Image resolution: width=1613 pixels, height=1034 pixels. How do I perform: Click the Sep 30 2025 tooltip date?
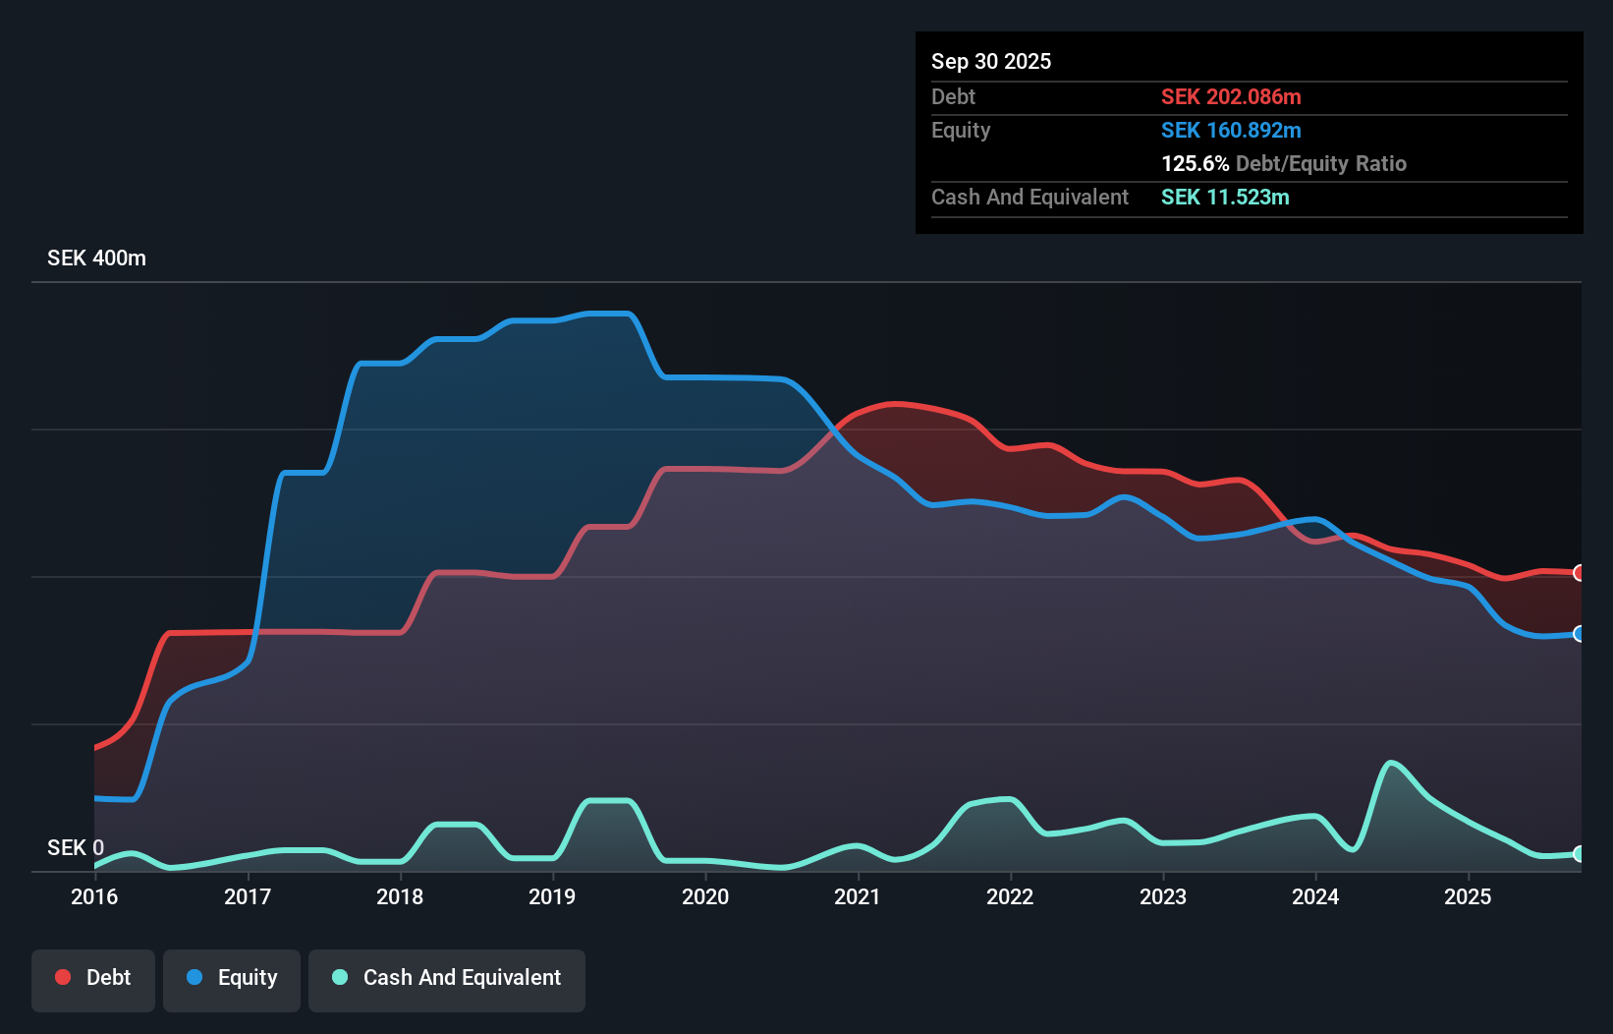[991, 61]
